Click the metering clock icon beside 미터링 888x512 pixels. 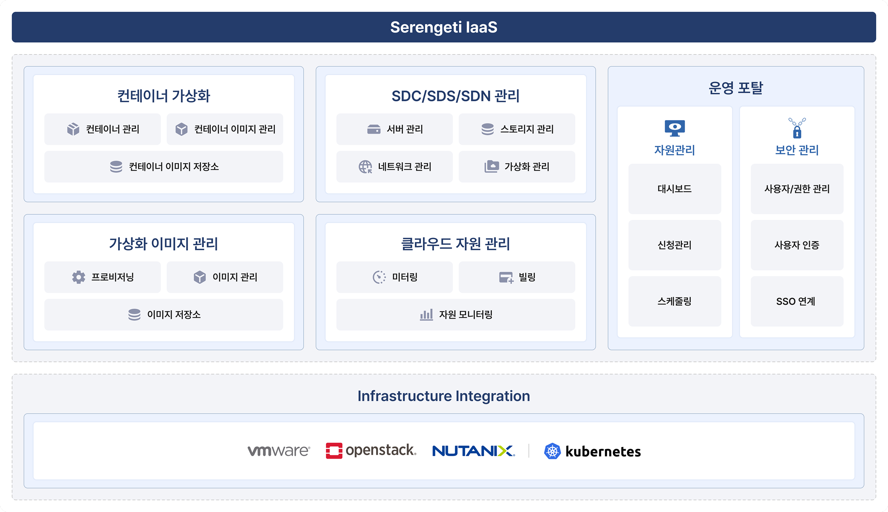click(379, 277)
